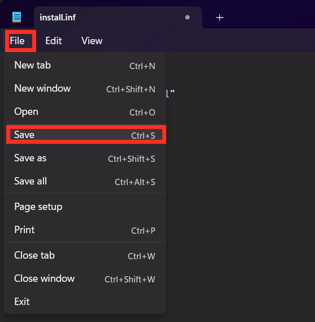Screen dimensions: 315x322
Task: Click the Notepad app icon
Action: 16,17
